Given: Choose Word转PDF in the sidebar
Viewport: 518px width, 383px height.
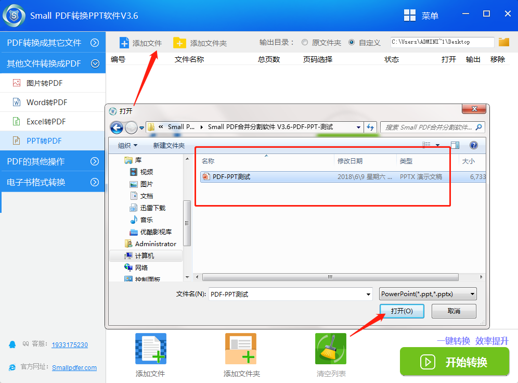Looking at the screenshot, I should (53, 102).
